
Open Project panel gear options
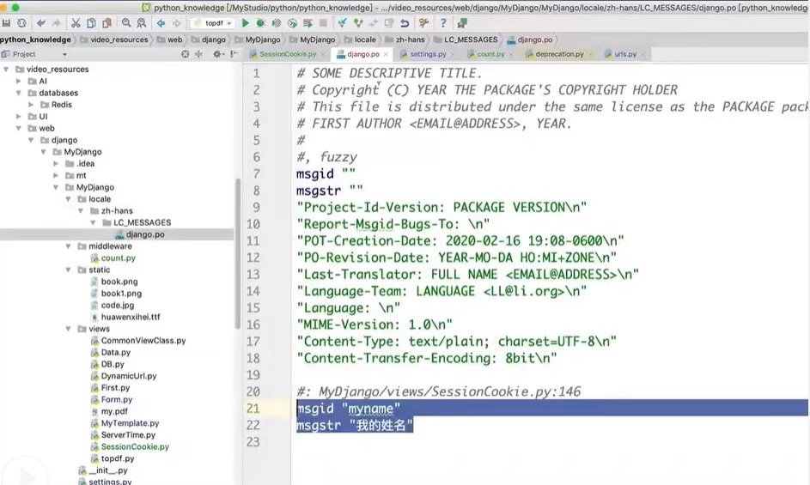pyautogui.click(x=217, y=54)
